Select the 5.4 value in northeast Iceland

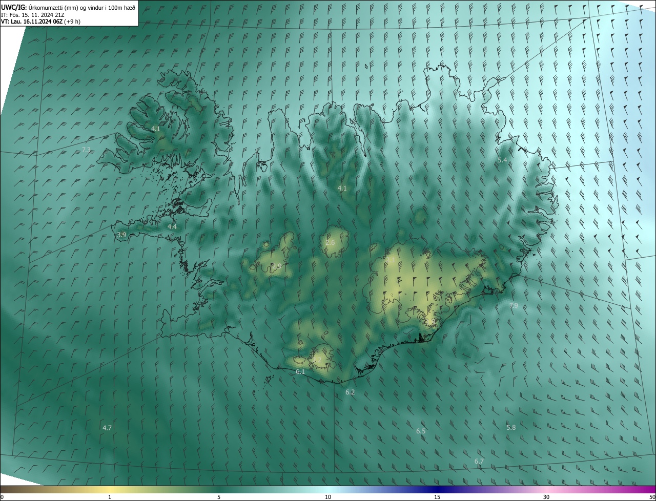pyautogui.click(x=503, y=160)
